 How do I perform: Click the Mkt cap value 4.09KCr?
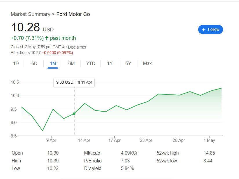129,153
